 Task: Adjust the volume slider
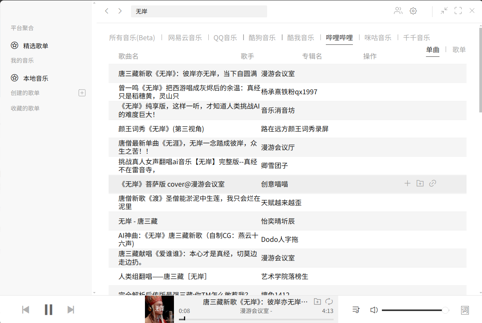point(415,310)
